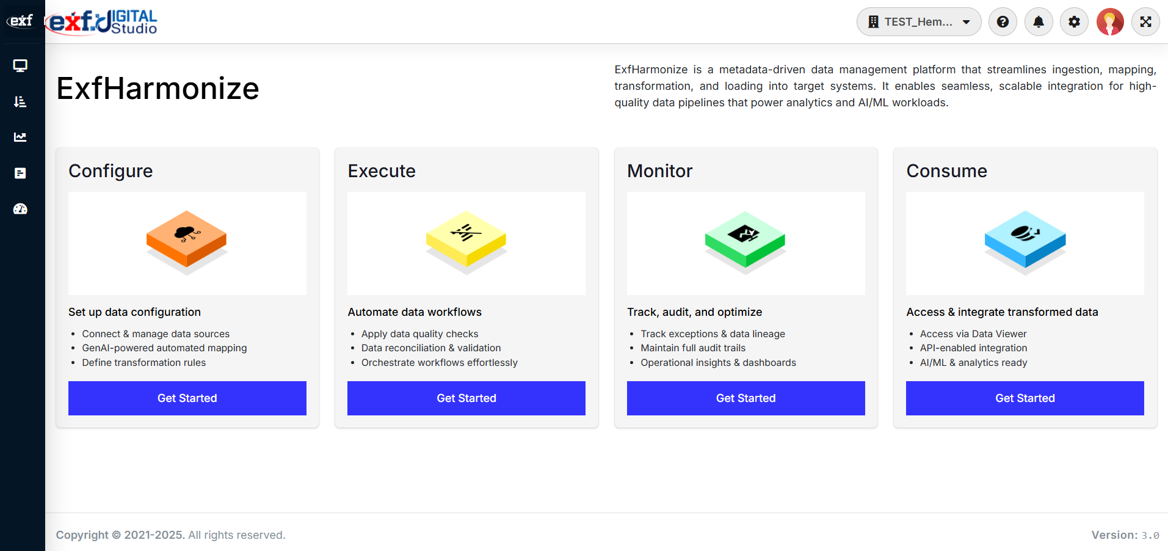Click Get Started under Consume
Image resolution: width=1168 pixels, height=551 pixels.
1025,398
